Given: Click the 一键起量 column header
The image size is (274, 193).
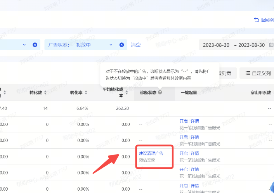Looking at the screenshot, I should click(x=189, y=93).
